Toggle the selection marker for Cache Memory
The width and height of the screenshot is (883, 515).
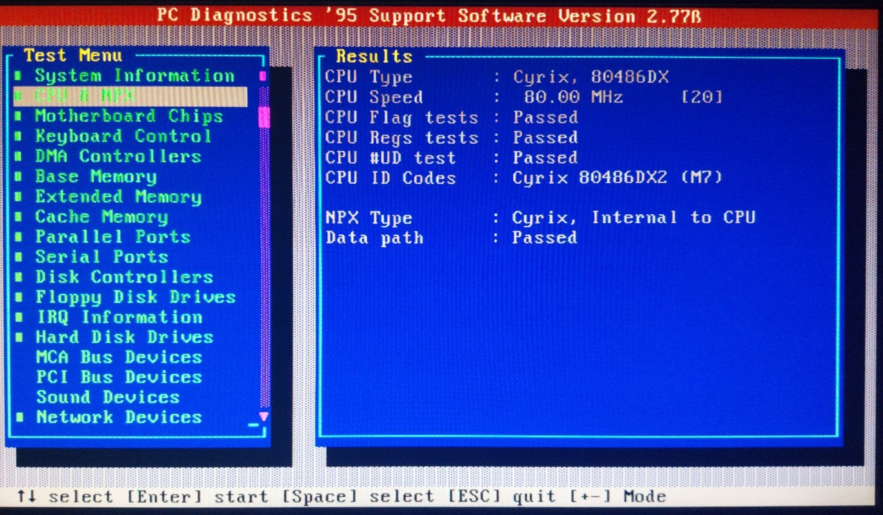pos(19,217)
